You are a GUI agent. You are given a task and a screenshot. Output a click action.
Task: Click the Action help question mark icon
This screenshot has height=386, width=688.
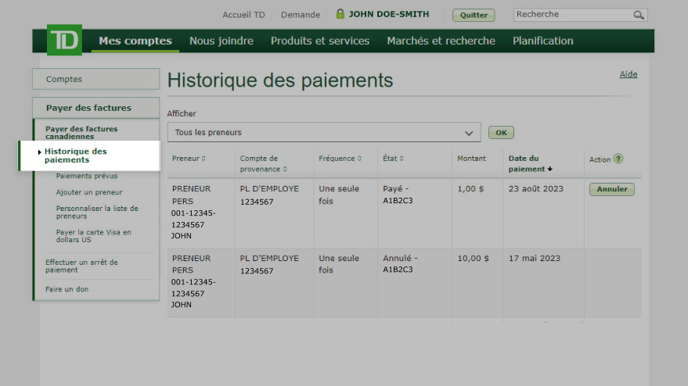coord(618,159)
